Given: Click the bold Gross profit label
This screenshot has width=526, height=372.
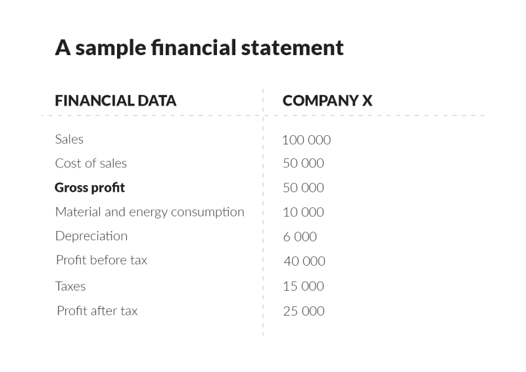Looking at the screenshot, I should tap(89, 188).
